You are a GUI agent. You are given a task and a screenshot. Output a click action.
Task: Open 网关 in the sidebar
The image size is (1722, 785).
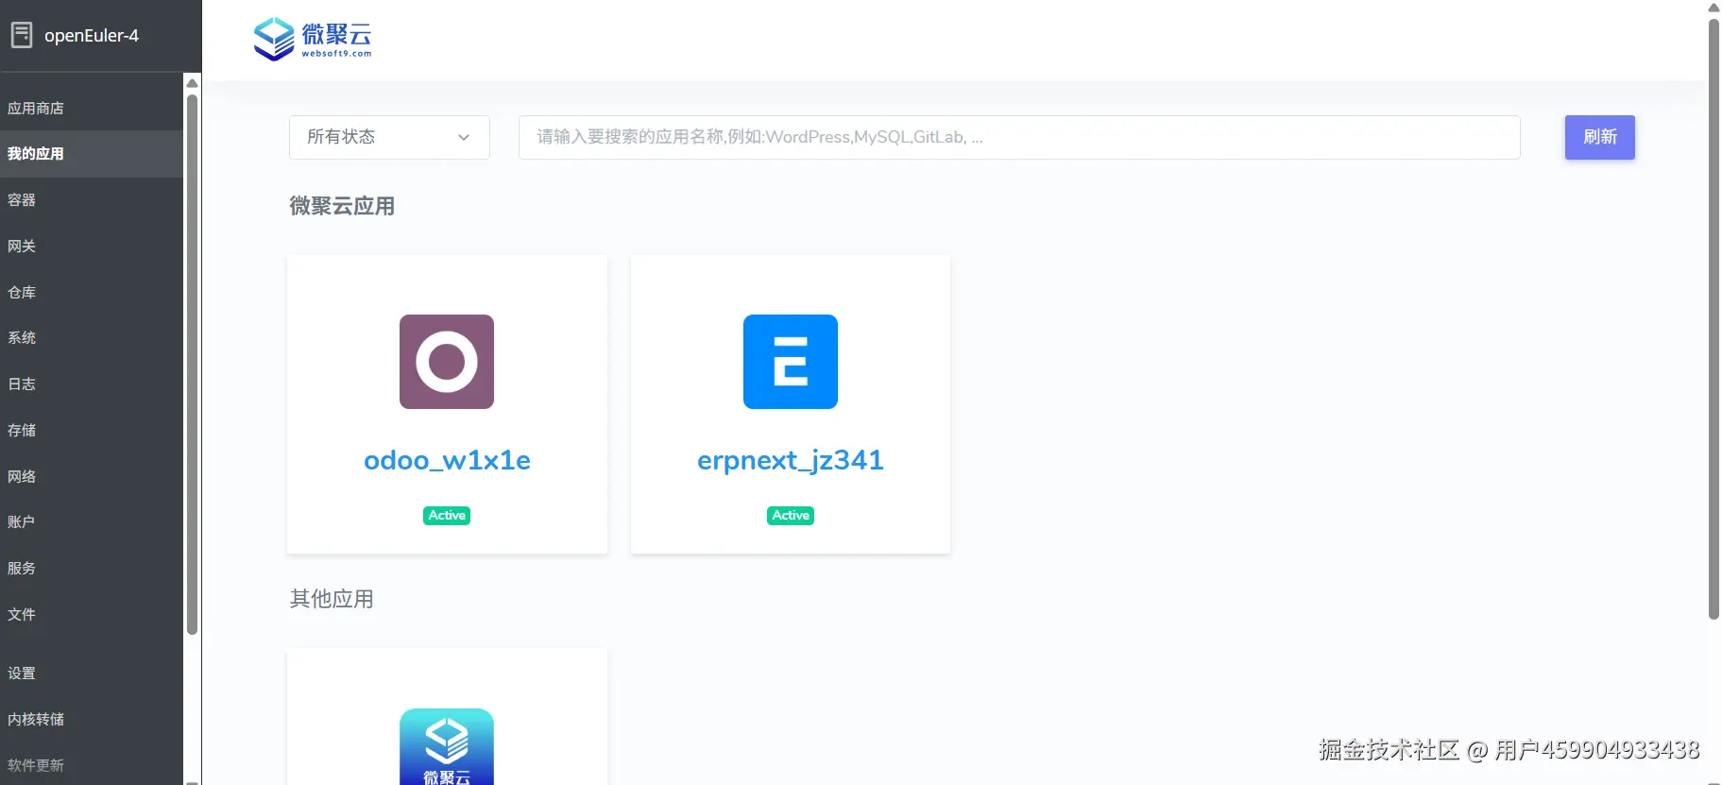(x=92, y=247)
